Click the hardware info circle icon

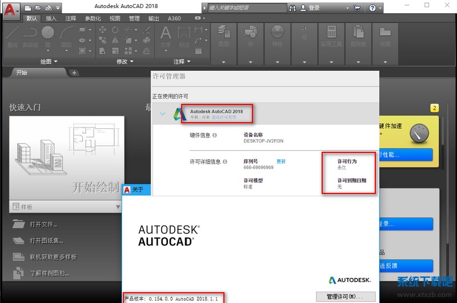click(215, 135)
